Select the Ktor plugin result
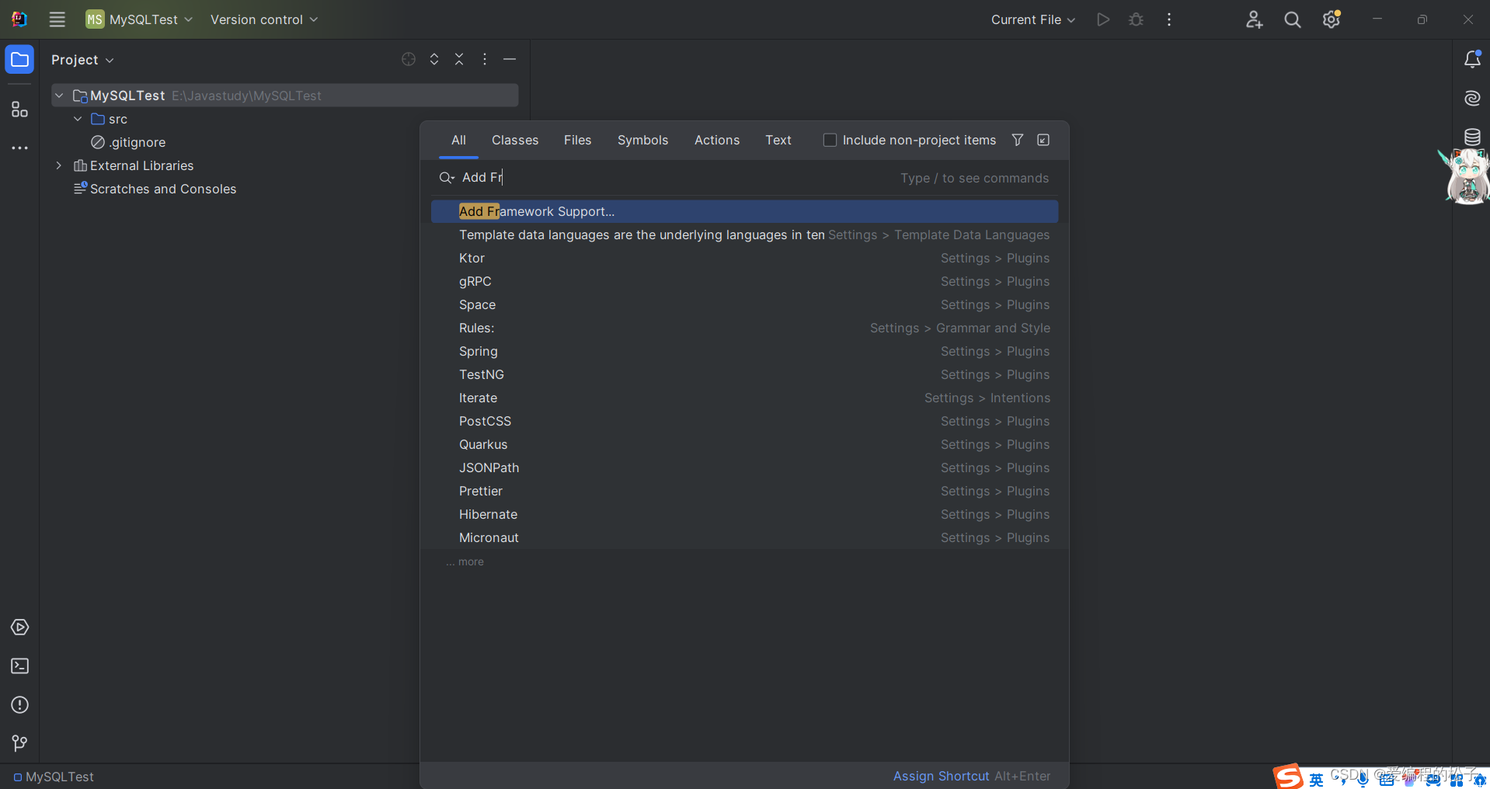 [744, 258]
